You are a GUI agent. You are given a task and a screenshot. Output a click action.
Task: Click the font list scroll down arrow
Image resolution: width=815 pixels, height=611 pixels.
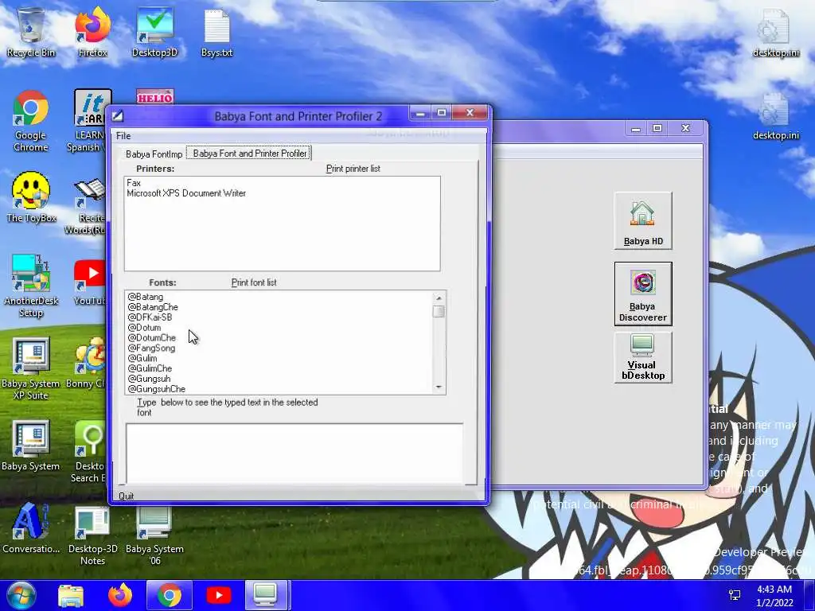pyautogui.click(x=439, y=387)
